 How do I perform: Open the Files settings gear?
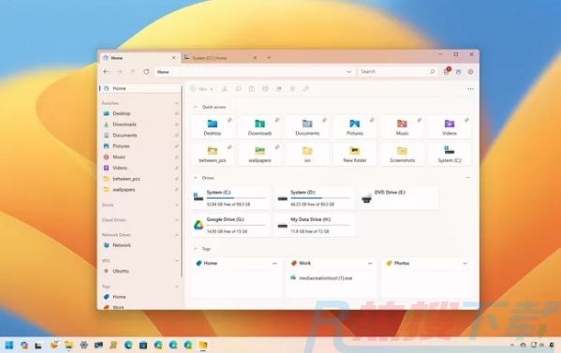(x=470, y=72)
